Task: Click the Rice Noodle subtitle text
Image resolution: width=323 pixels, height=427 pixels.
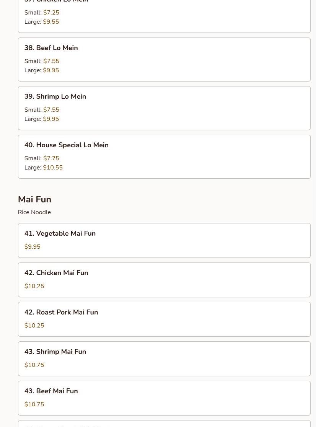Action: [34, 212]
